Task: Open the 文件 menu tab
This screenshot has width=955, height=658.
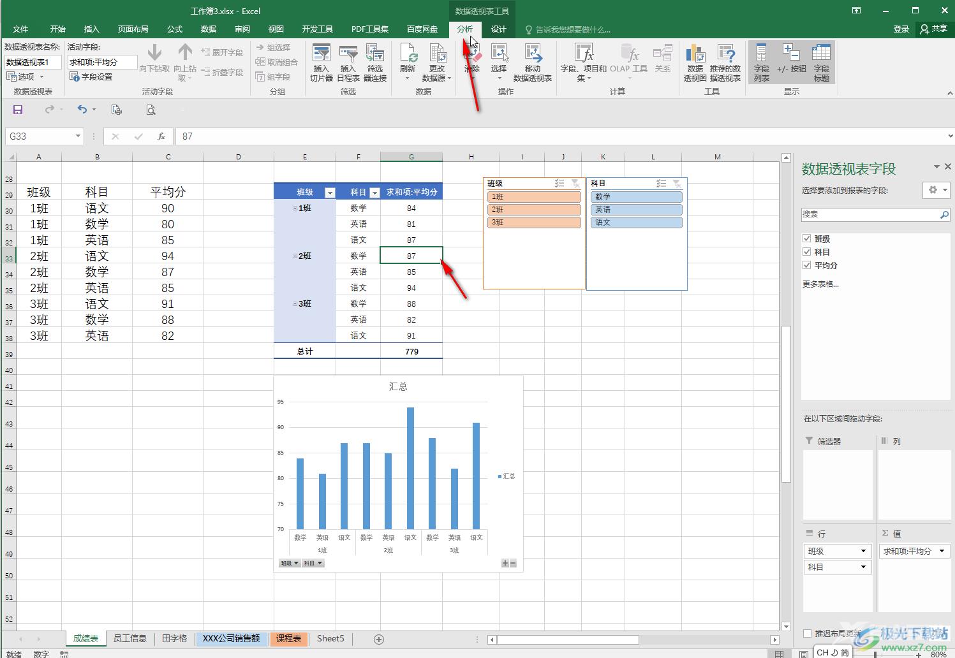Action: click(x=20, y=29)
